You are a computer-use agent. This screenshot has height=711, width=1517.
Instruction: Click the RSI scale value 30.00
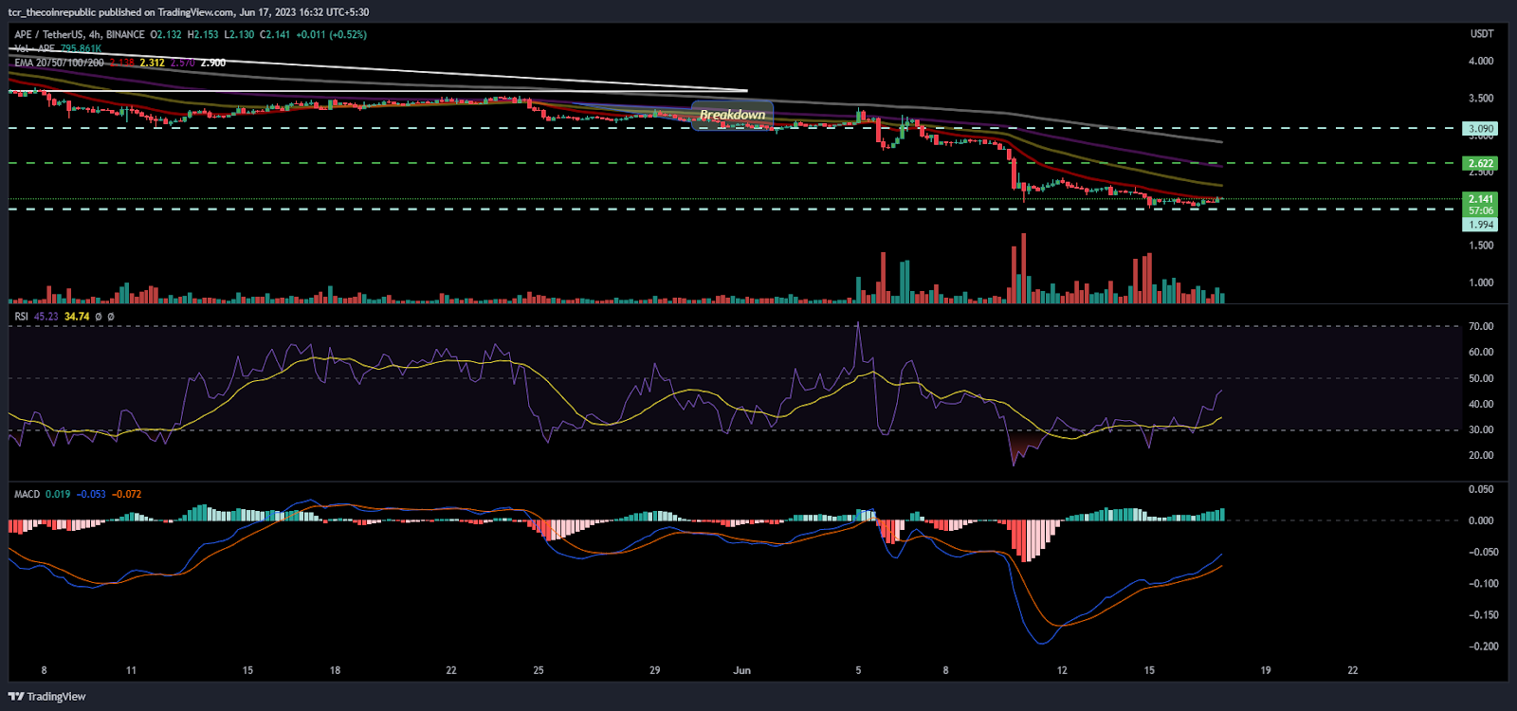coord(1481,429)
